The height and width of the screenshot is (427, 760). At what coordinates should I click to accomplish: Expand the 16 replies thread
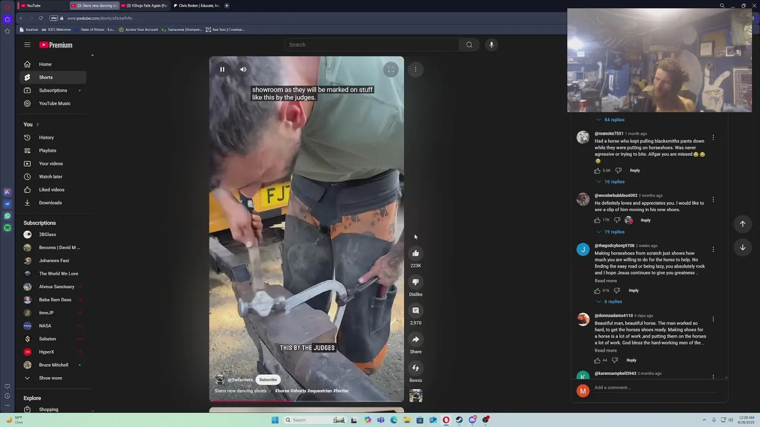[610, 181]
